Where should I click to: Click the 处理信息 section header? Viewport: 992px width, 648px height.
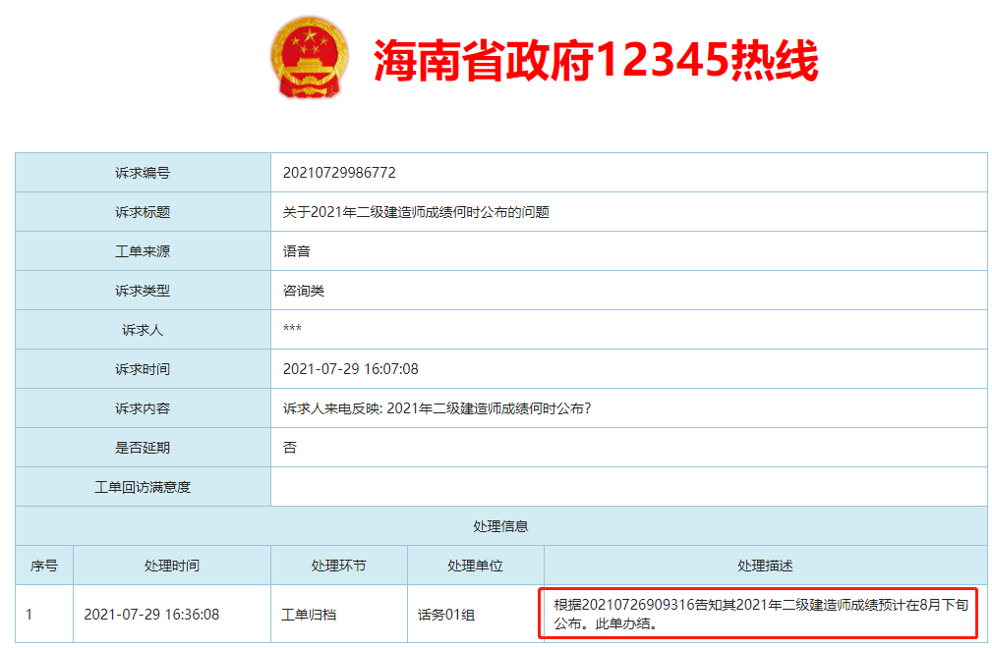500,526
